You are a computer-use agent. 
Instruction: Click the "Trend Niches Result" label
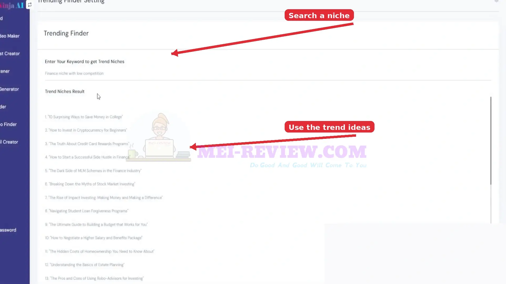point(65,92)
